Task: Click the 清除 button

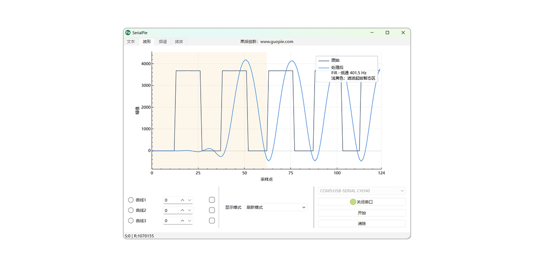Action: 362,224
